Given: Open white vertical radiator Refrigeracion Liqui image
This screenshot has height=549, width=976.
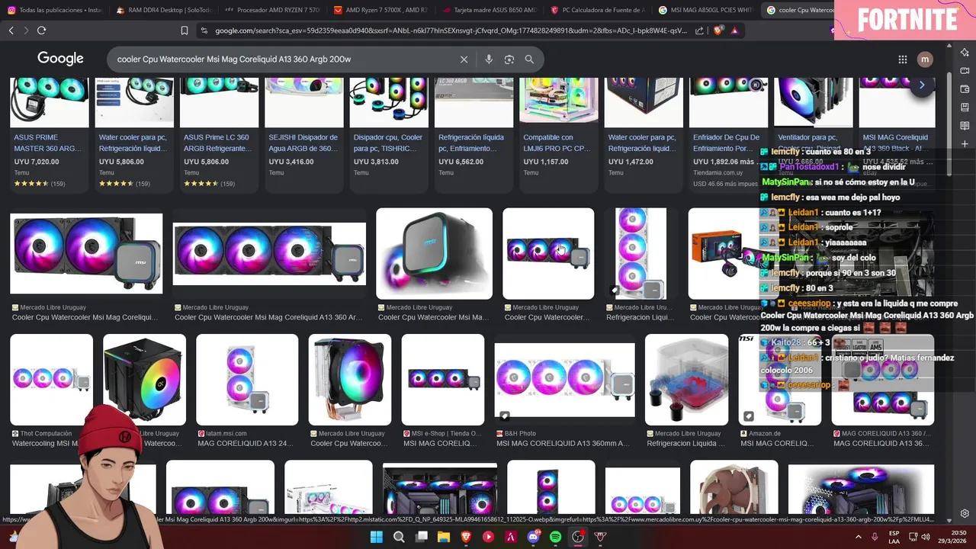Looking at the screenshot, I should tap(641, 253).
